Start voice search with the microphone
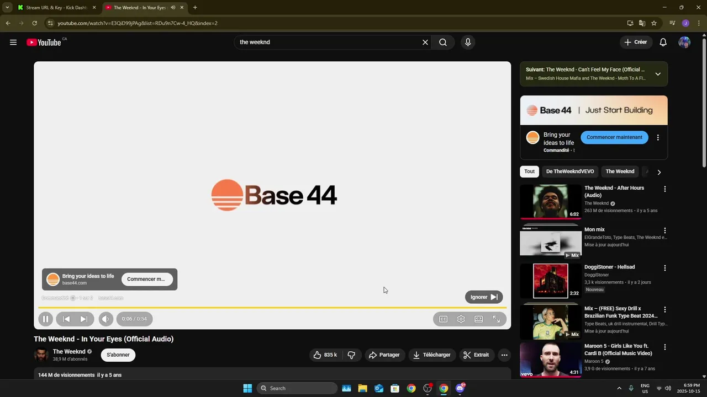 click(468, 42)
